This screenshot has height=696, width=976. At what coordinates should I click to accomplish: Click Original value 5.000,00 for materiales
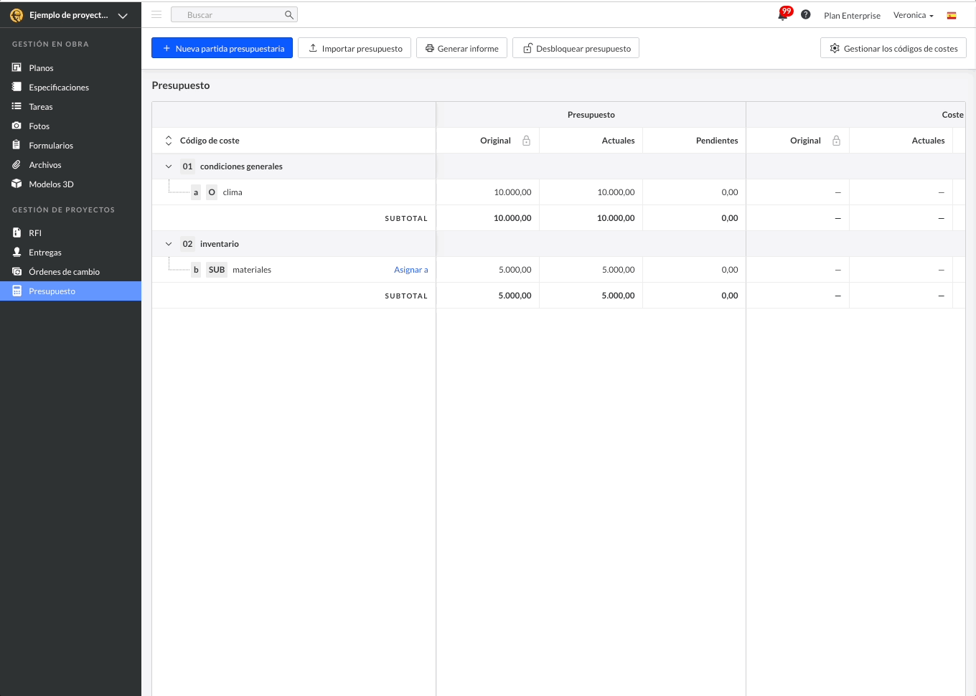[515, 270]
